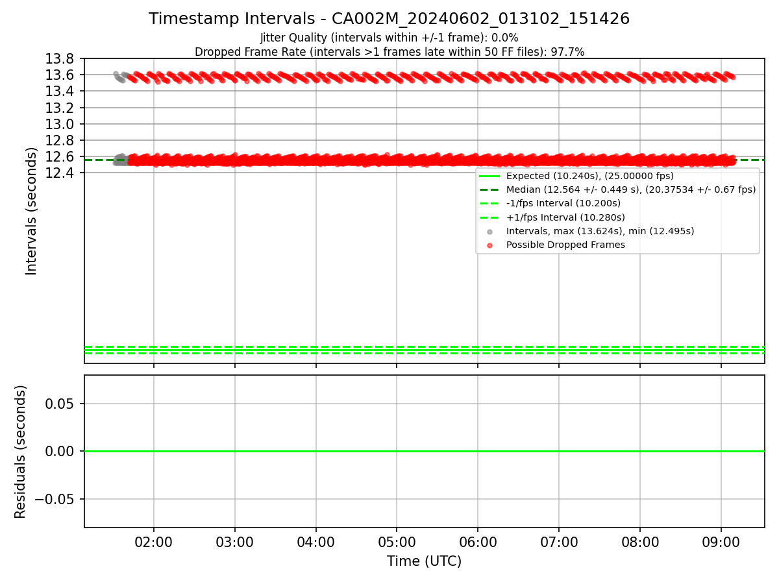Click the 'Median (12.564 +/- 0.449 s)' legend entry
This screenshot has height=584, width=779.
(631, 189)
